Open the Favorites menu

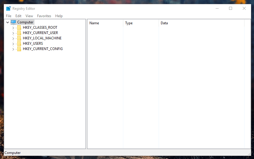[x=44, y=16]
